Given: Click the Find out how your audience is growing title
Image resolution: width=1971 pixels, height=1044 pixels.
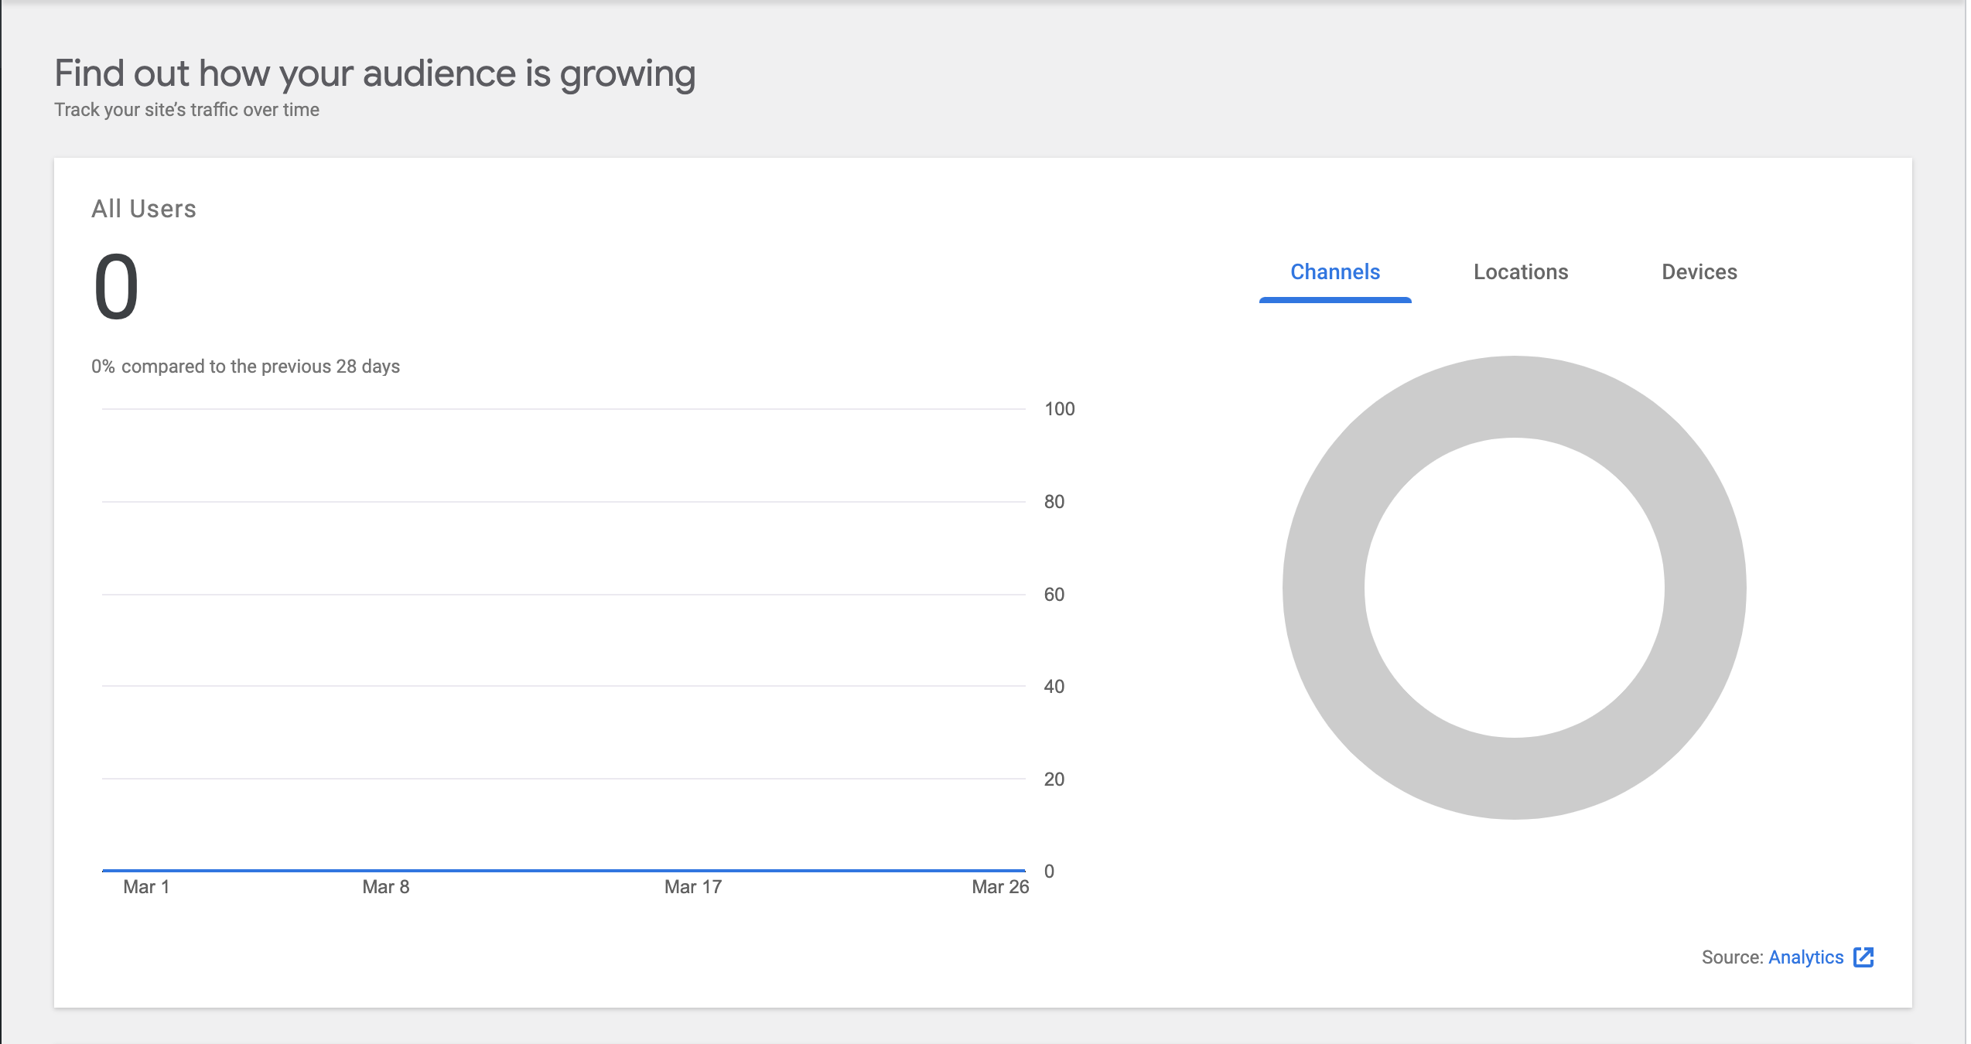Looking at the screenshot, I should [x=374, y=73].
